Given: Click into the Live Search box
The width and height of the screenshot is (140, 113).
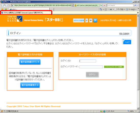Looking at the screenshot, I should (120, 5).
